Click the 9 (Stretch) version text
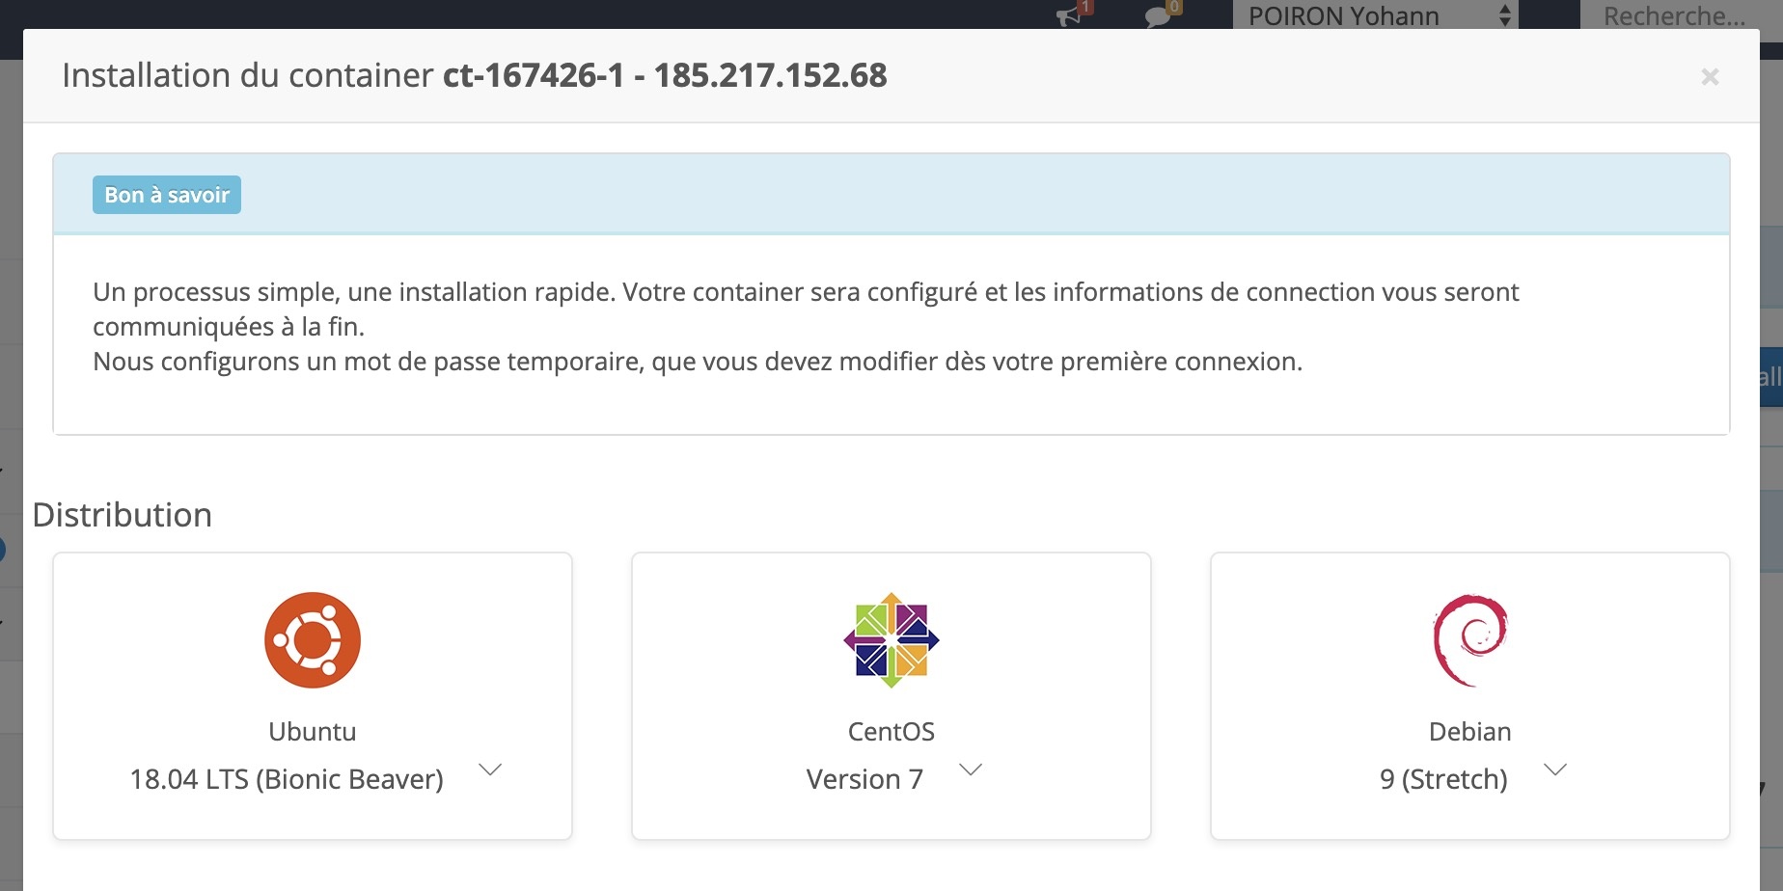This screenshot has height=891, width=1783. tap(1443, 779)
